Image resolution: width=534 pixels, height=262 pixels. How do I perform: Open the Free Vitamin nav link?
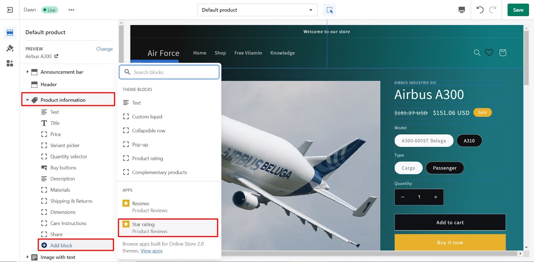click(248, 53)
